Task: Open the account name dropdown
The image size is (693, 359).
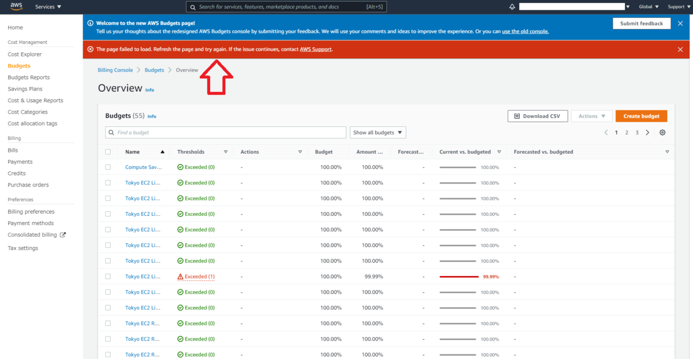Action: [575, 7]
